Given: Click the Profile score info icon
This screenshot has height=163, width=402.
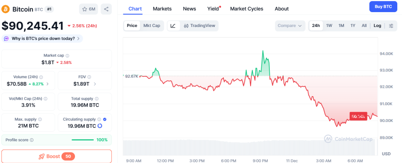Looking at the screenshot, I should (x=32, y=140).
